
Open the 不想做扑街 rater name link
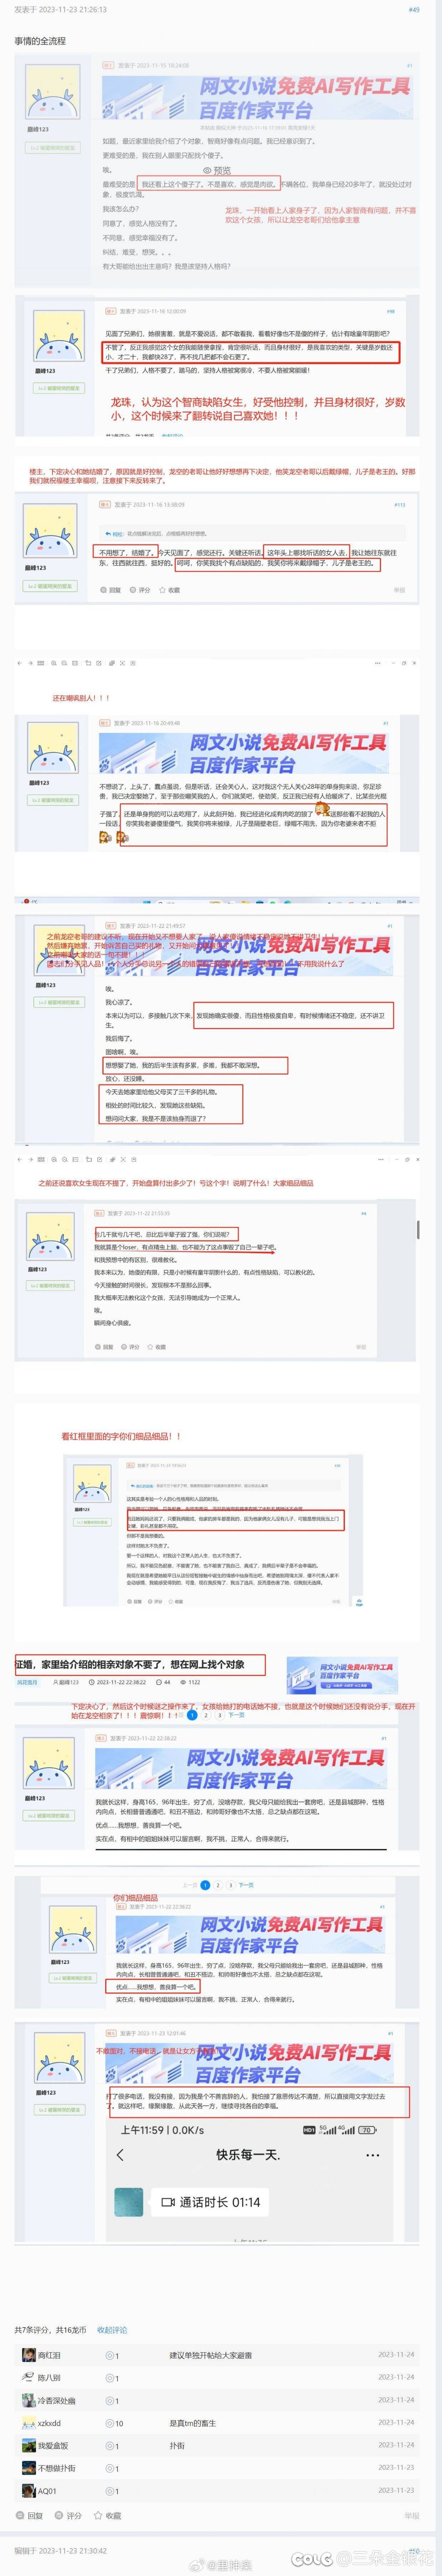[x=56, y=2468]
